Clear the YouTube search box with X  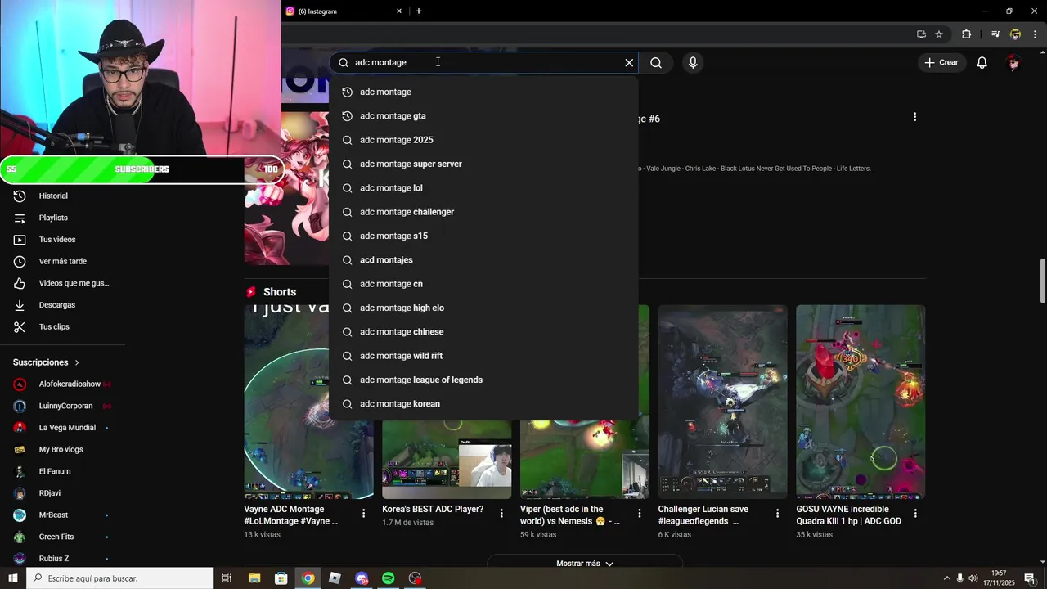629,62
